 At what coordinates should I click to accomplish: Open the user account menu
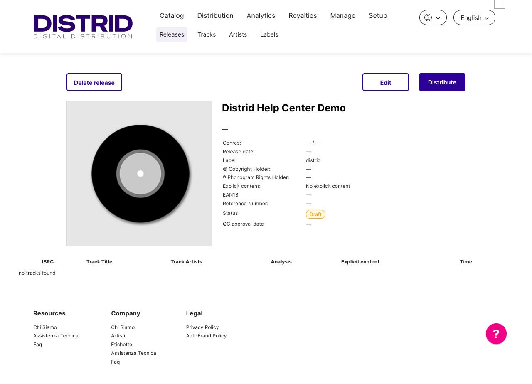pyautogui.click(x=433, y=17)
